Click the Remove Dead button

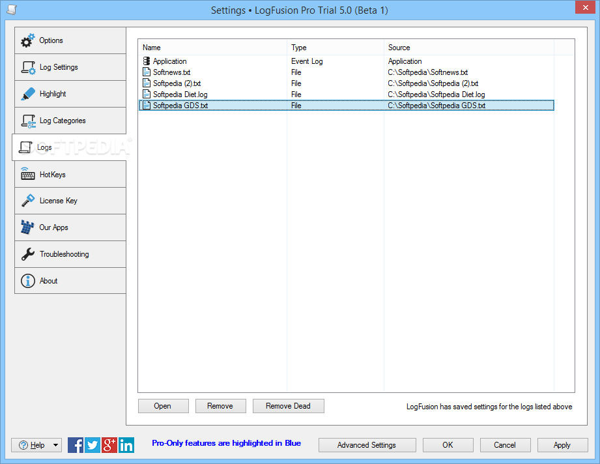click(289, 406)
